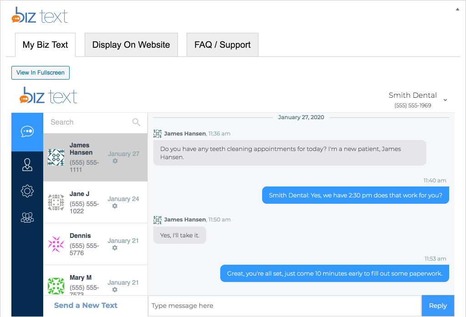The height and width of the screenshot is (317, 466).
Task: Open the conversations chat bubble sidebar icon
Action: [27, 131]
